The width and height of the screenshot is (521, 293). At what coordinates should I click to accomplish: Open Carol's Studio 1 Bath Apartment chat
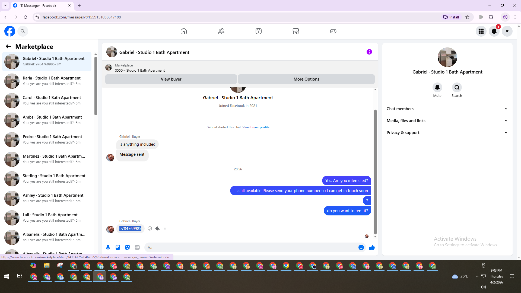[x=47, y=101]
